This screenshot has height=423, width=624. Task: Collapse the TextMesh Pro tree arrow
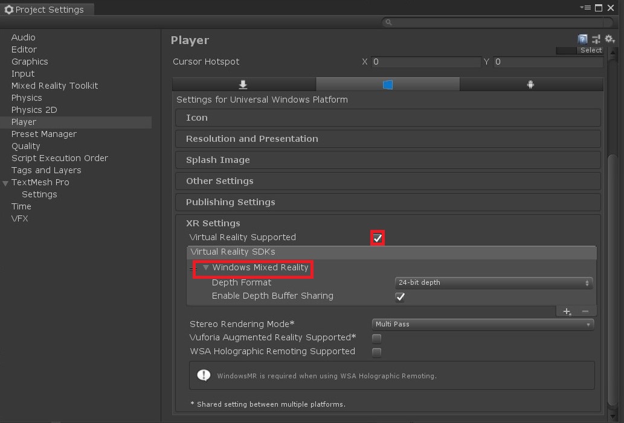click(5, 183)
